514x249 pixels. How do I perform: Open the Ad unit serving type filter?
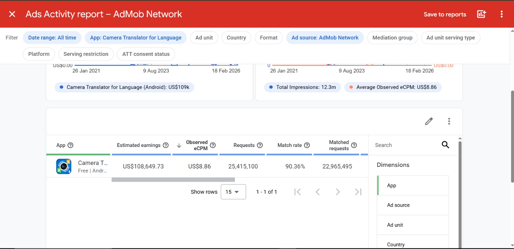click(450, 38)
